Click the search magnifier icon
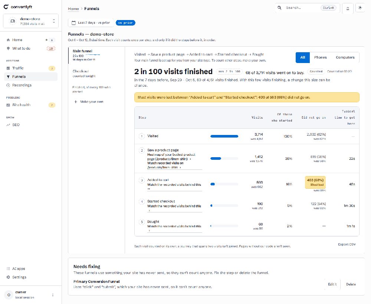 (279, 8)
